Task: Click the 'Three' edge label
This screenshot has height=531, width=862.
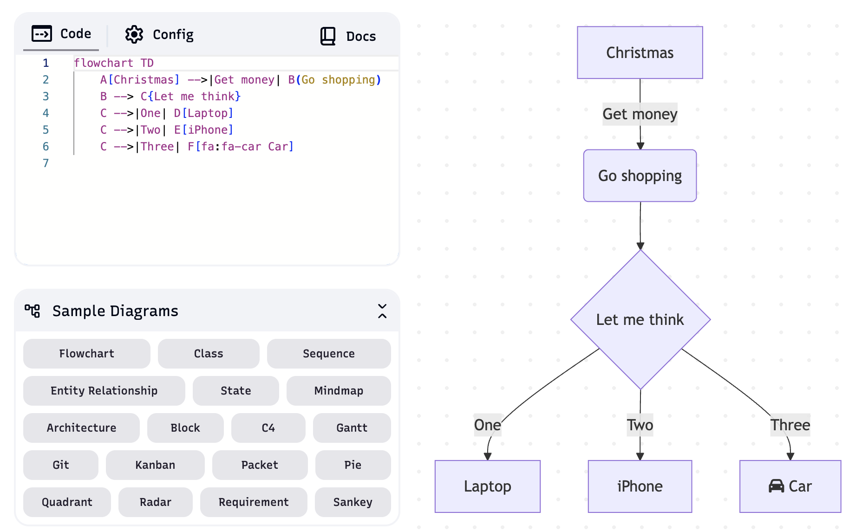Action: (790, 425)
